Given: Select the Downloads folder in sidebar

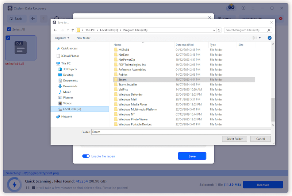Looking at the screenshot, I should 70,86.
